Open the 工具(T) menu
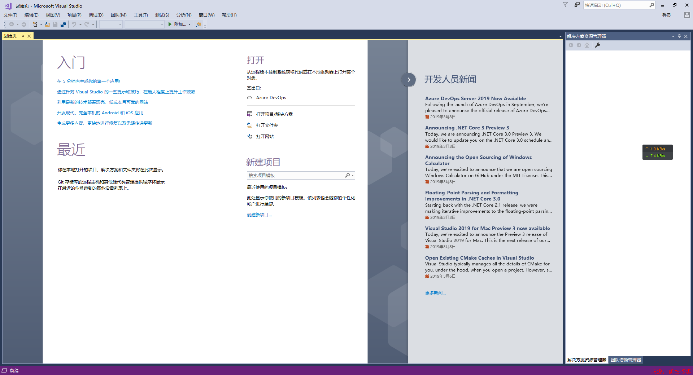The image size is (693, 375). [x=141, y=15]
